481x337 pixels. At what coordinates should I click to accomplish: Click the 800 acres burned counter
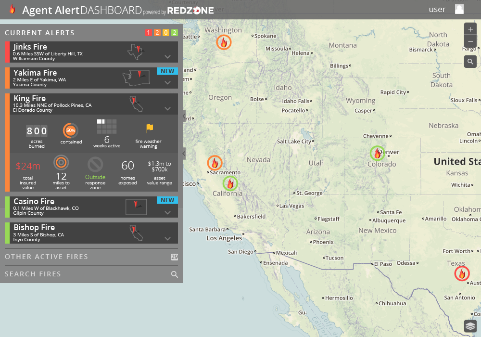point(37,131)
